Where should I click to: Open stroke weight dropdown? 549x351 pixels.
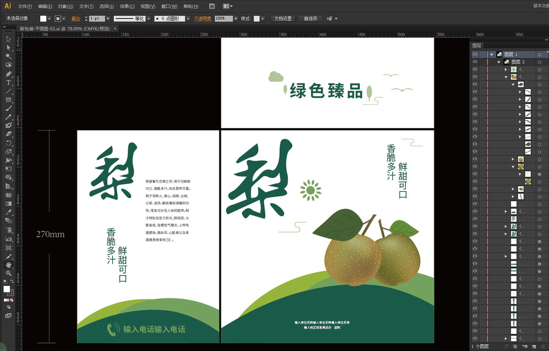click(x=108, y=18)
